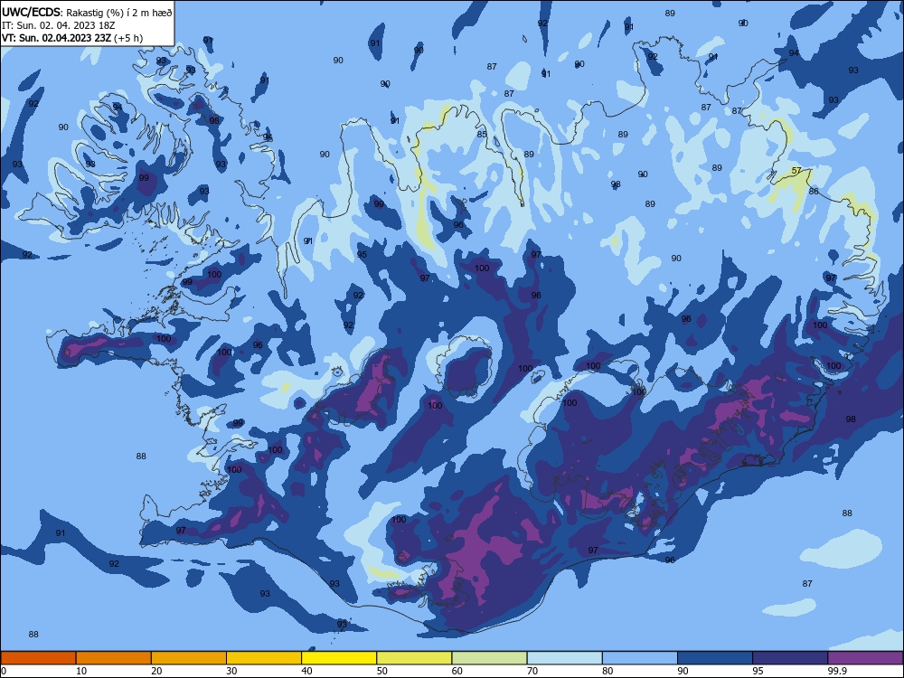The height and width of the screenshot is (678, 904).
Task: Select the legend tick label '10'
Action: pyautogui.click(x=81, y=671)
